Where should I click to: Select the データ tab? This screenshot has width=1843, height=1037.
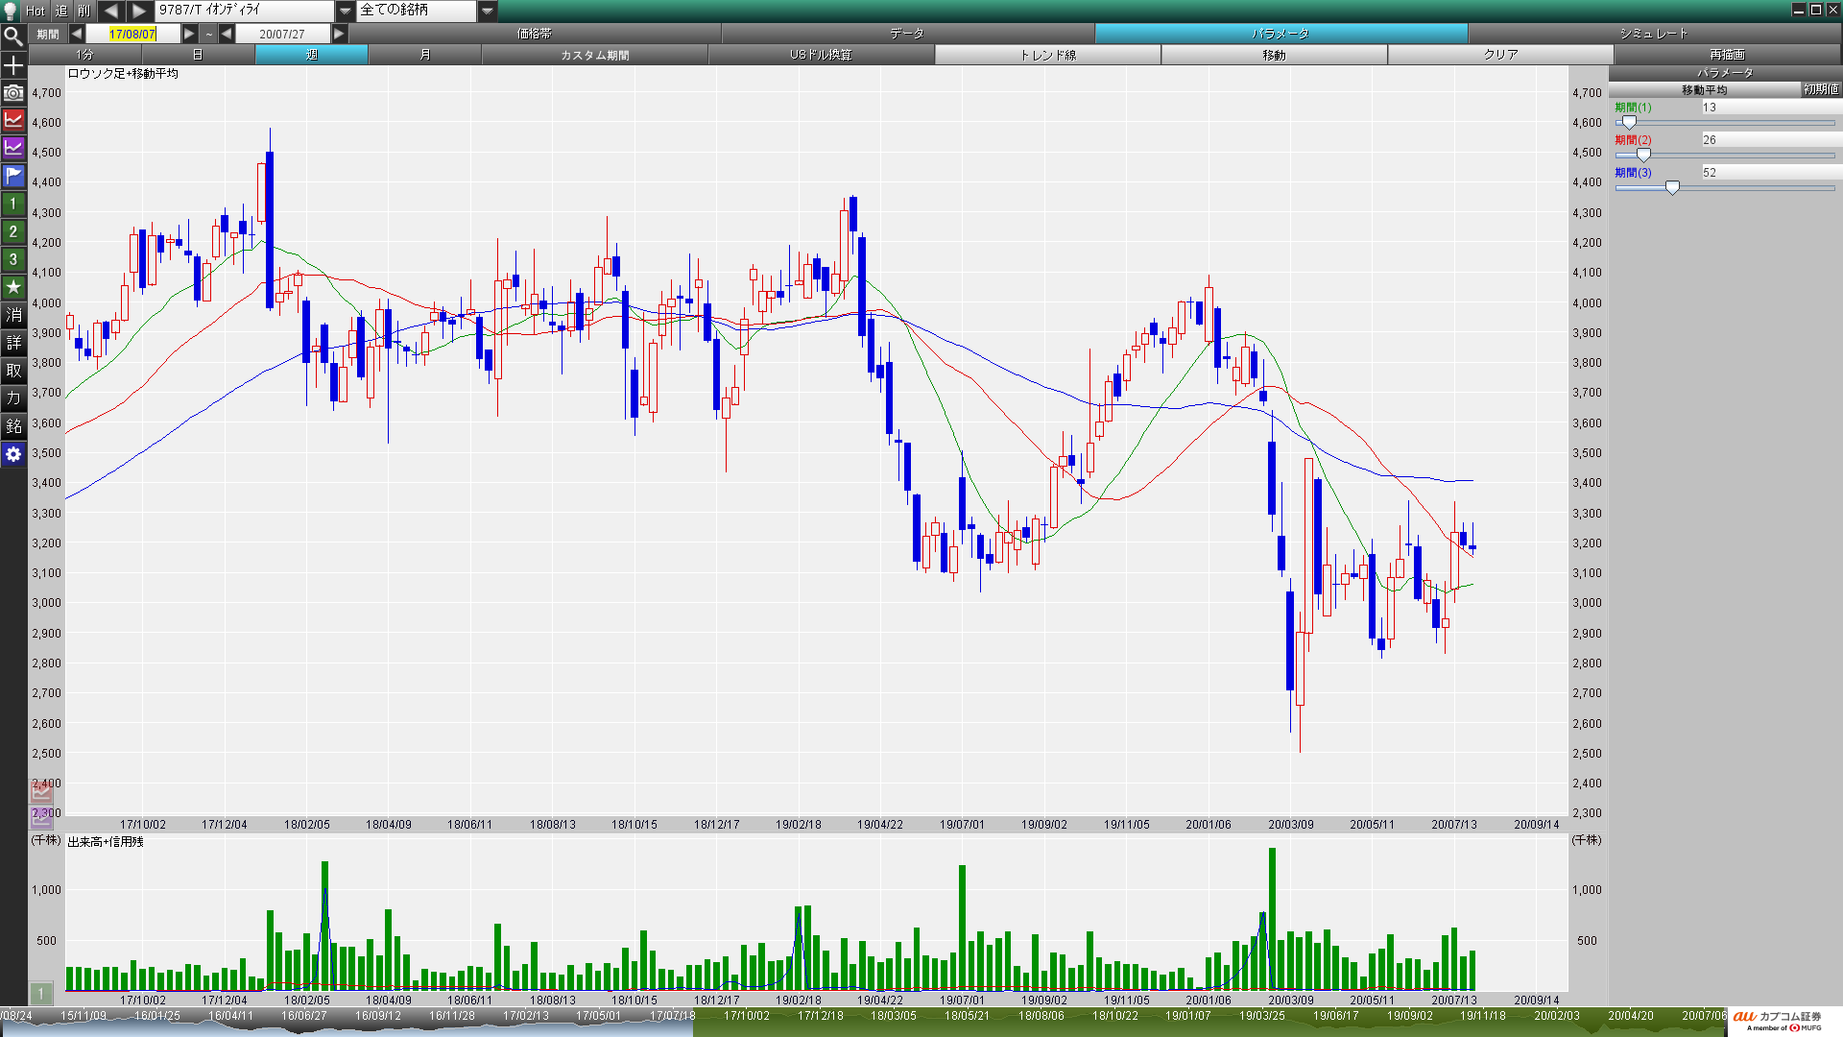(906, 34)
